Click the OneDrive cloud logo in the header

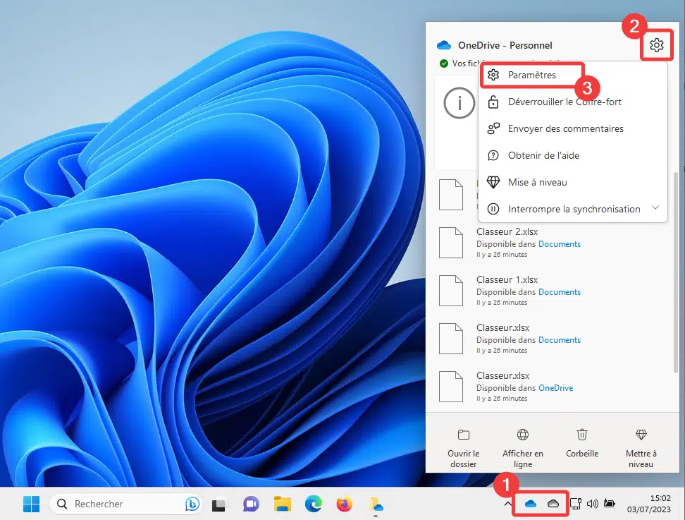[444, 45]
